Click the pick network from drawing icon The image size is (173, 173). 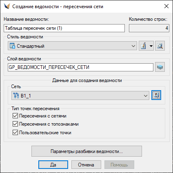pos(156,95)
